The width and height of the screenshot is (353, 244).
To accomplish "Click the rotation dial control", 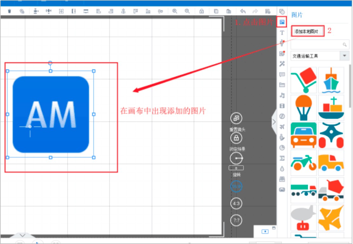I will [236, 158].
